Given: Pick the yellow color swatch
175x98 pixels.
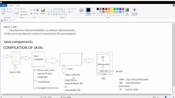Looking at the screenshot, I should 112,9.
